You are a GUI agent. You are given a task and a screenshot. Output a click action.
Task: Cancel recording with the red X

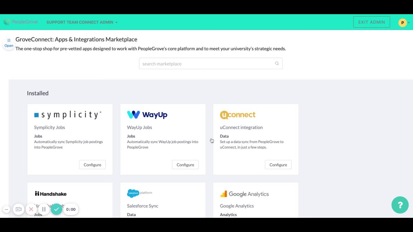point(31,209)
